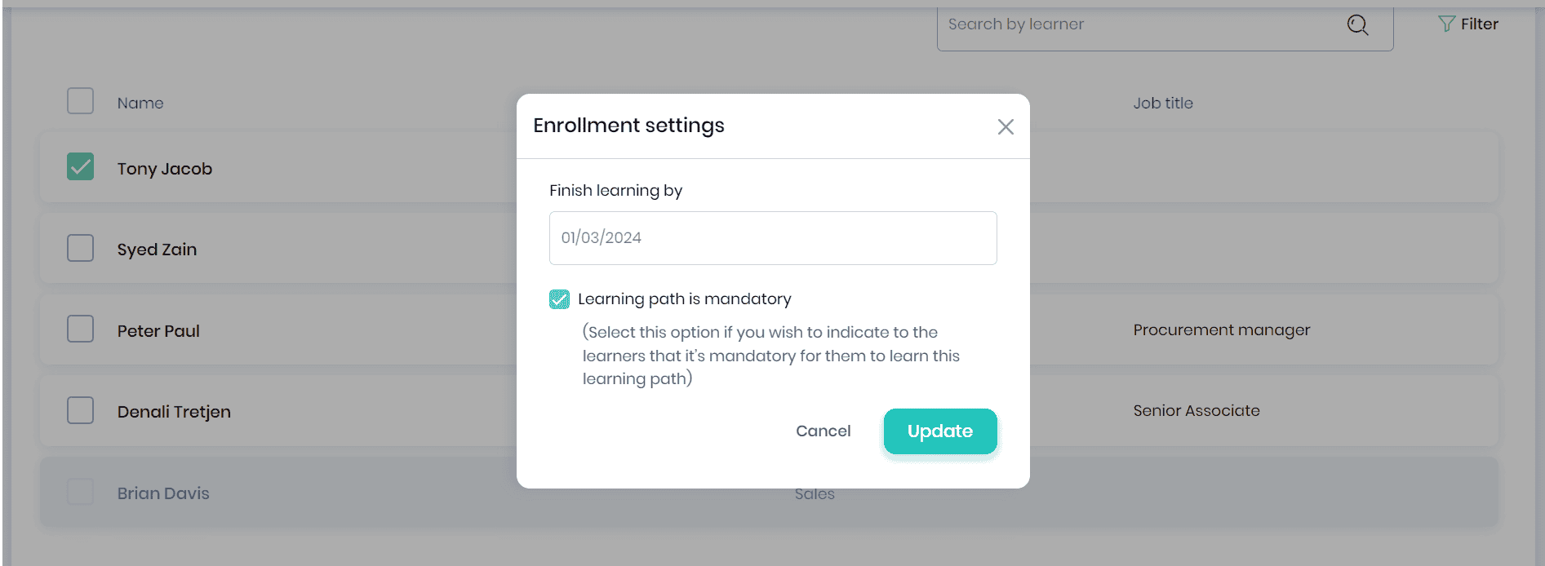This screenshot has height=566, width=1545.
Task: Click the Learning path is mandatory label
Action: 684,299
